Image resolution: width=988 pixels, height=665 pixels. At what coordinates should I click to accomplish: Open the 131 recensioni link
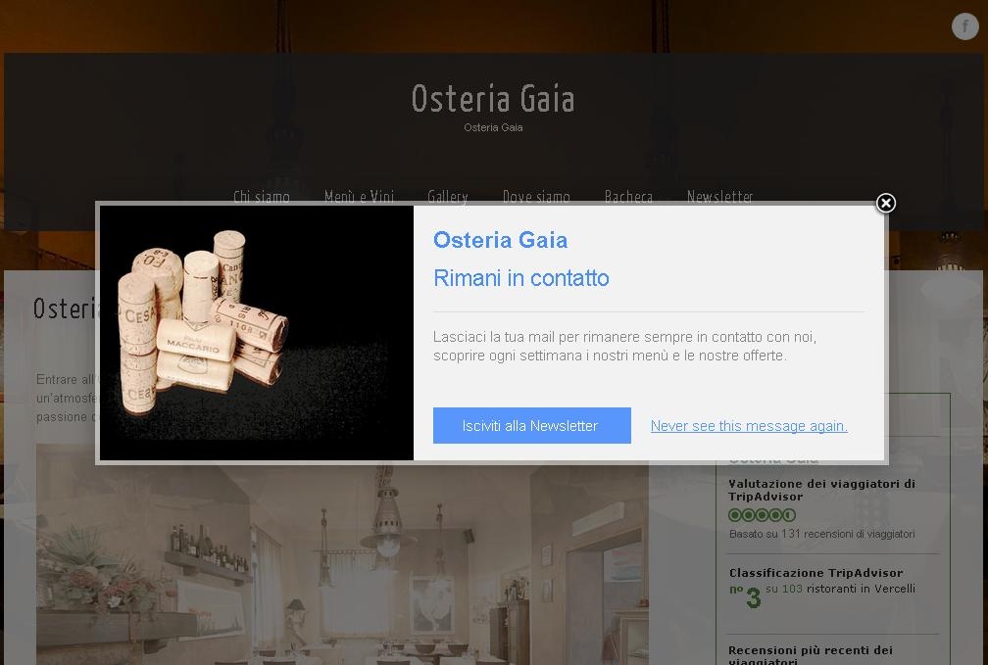point(821,534)
